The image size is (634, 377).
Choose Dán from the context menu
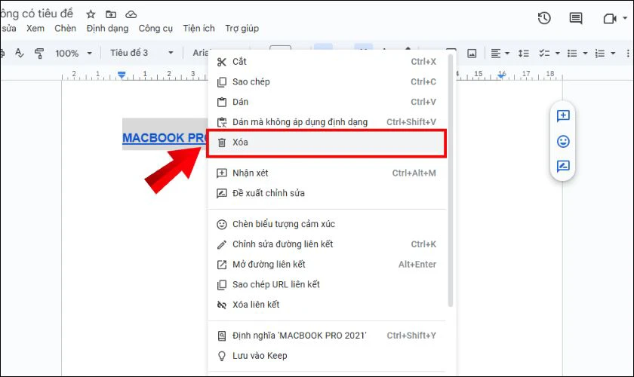pos(326,102)
